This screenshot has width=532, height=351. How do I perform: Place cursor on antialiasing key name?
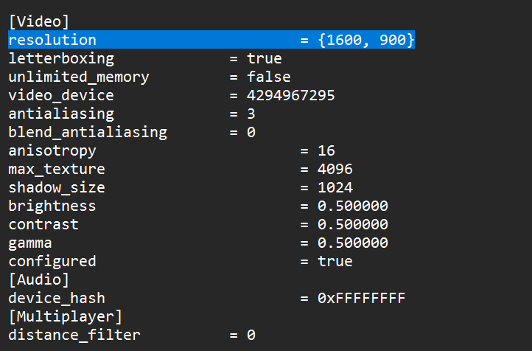[61, 114]
